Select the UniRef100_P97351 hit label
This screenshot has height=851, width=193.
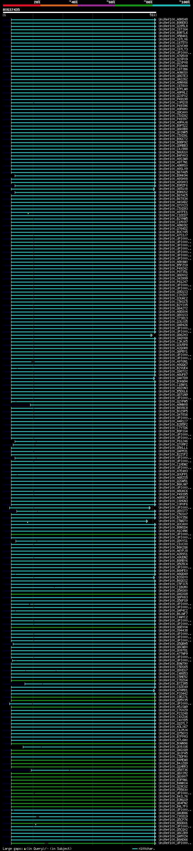point(173,272)
